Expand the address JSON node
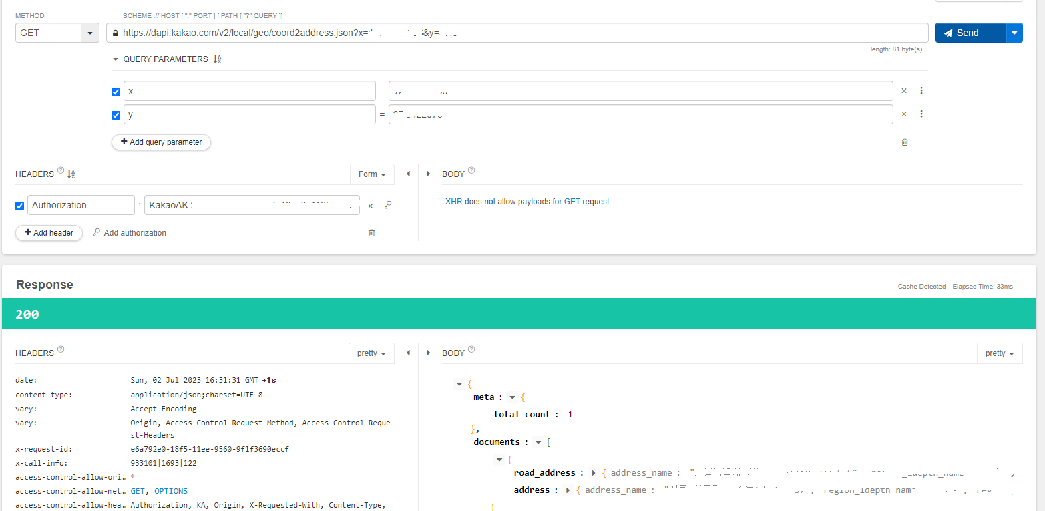This screenshot has height=511, width=1045. tap(568, 490)
